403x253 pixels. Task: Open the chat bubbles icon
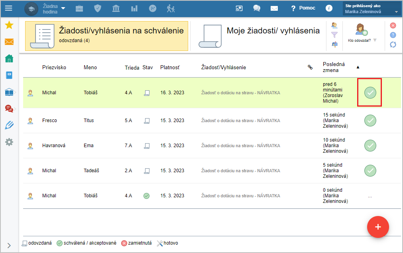(256, 8)
